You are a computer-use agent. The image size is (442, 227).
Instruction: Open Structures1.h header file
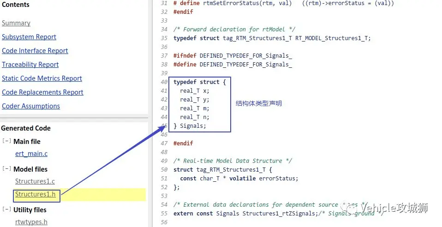tap(36, 194)
